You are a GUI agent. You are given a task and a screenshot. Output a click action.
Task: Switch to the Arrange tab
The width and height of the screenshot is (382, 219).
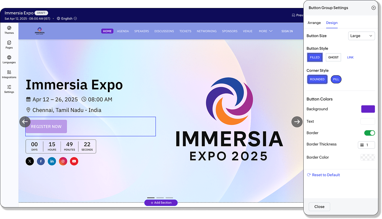314,23
